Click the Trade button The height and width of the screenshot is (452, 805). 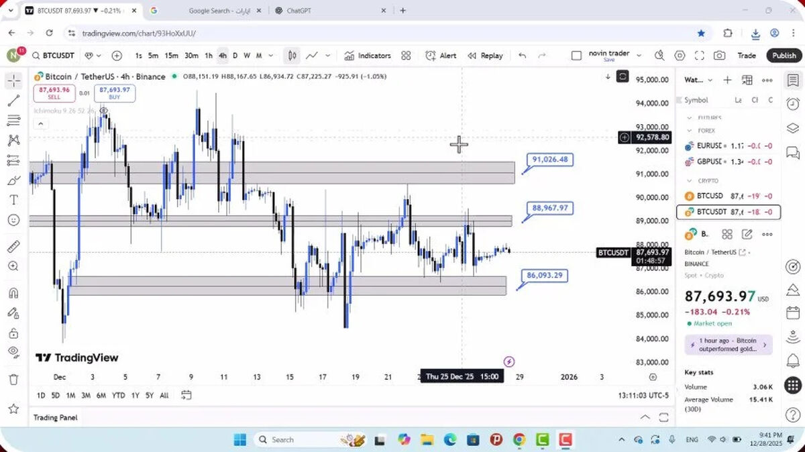747,56
